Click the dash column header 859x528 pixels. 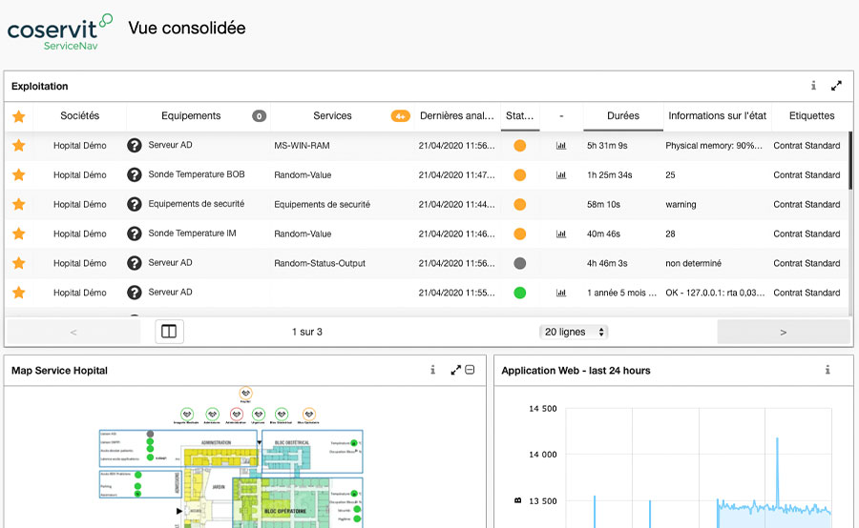561,116
